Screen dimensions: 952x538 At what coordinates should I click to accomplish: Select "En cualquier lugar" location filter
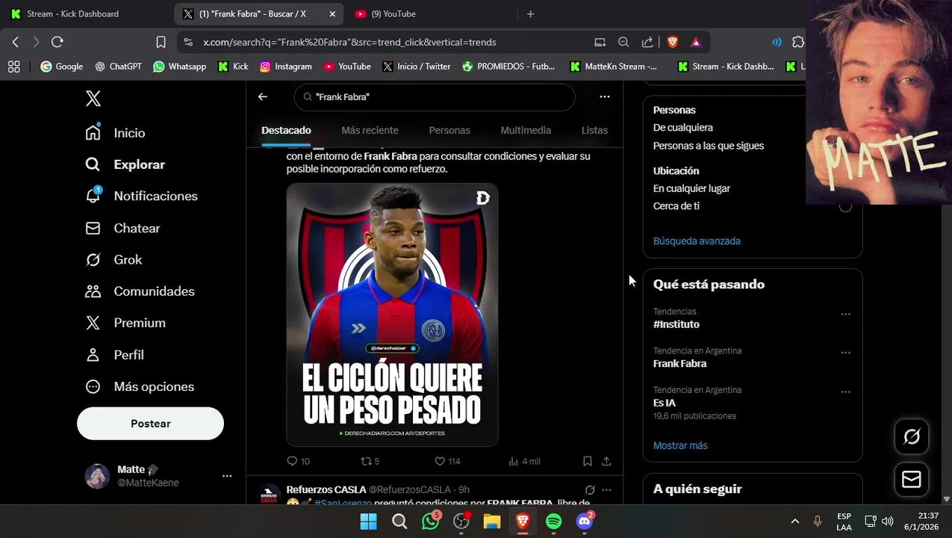point(691,188)
